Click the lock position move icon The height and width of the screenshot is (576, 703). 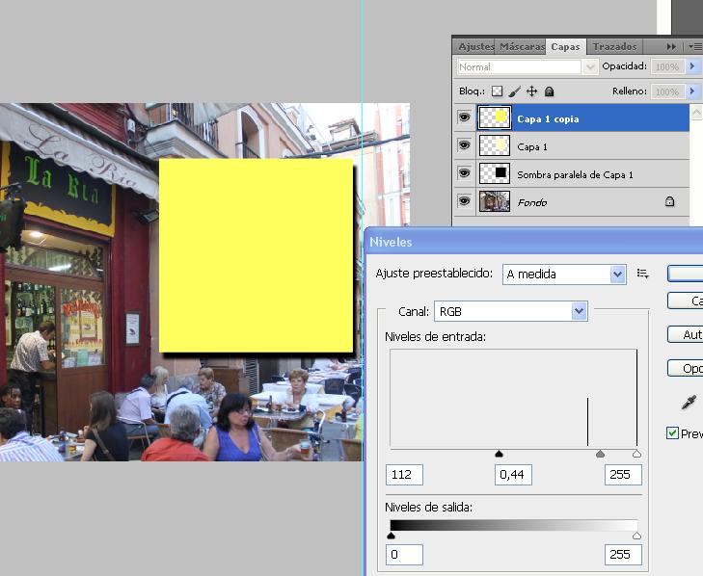click(531, 92)
